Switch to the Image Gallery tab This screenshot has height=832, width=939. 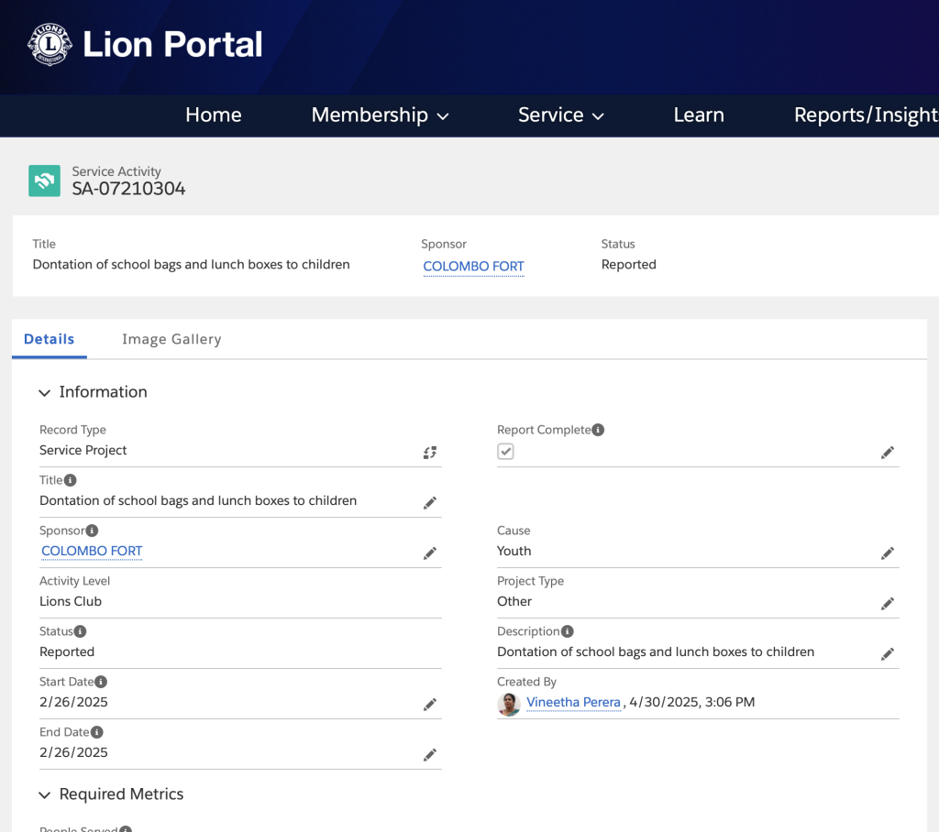[x=171, y=339]
